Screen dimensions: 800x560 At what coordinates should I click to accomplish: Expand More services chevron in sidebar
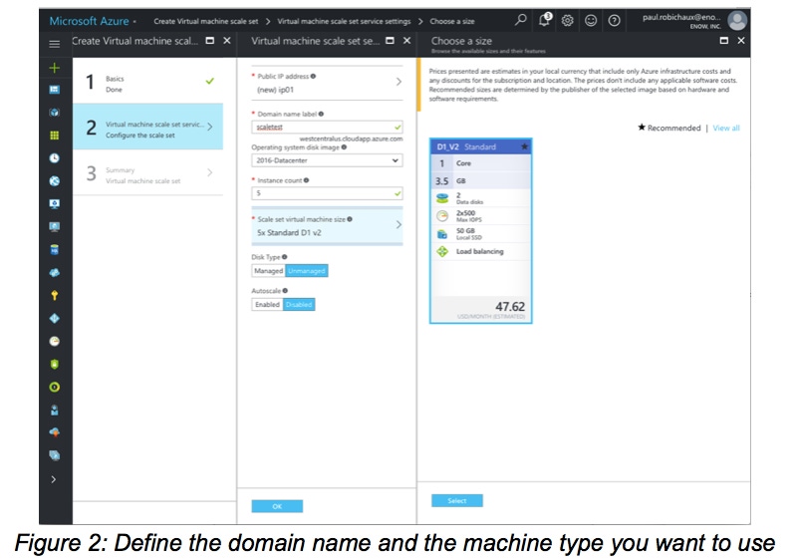(54, 479)
